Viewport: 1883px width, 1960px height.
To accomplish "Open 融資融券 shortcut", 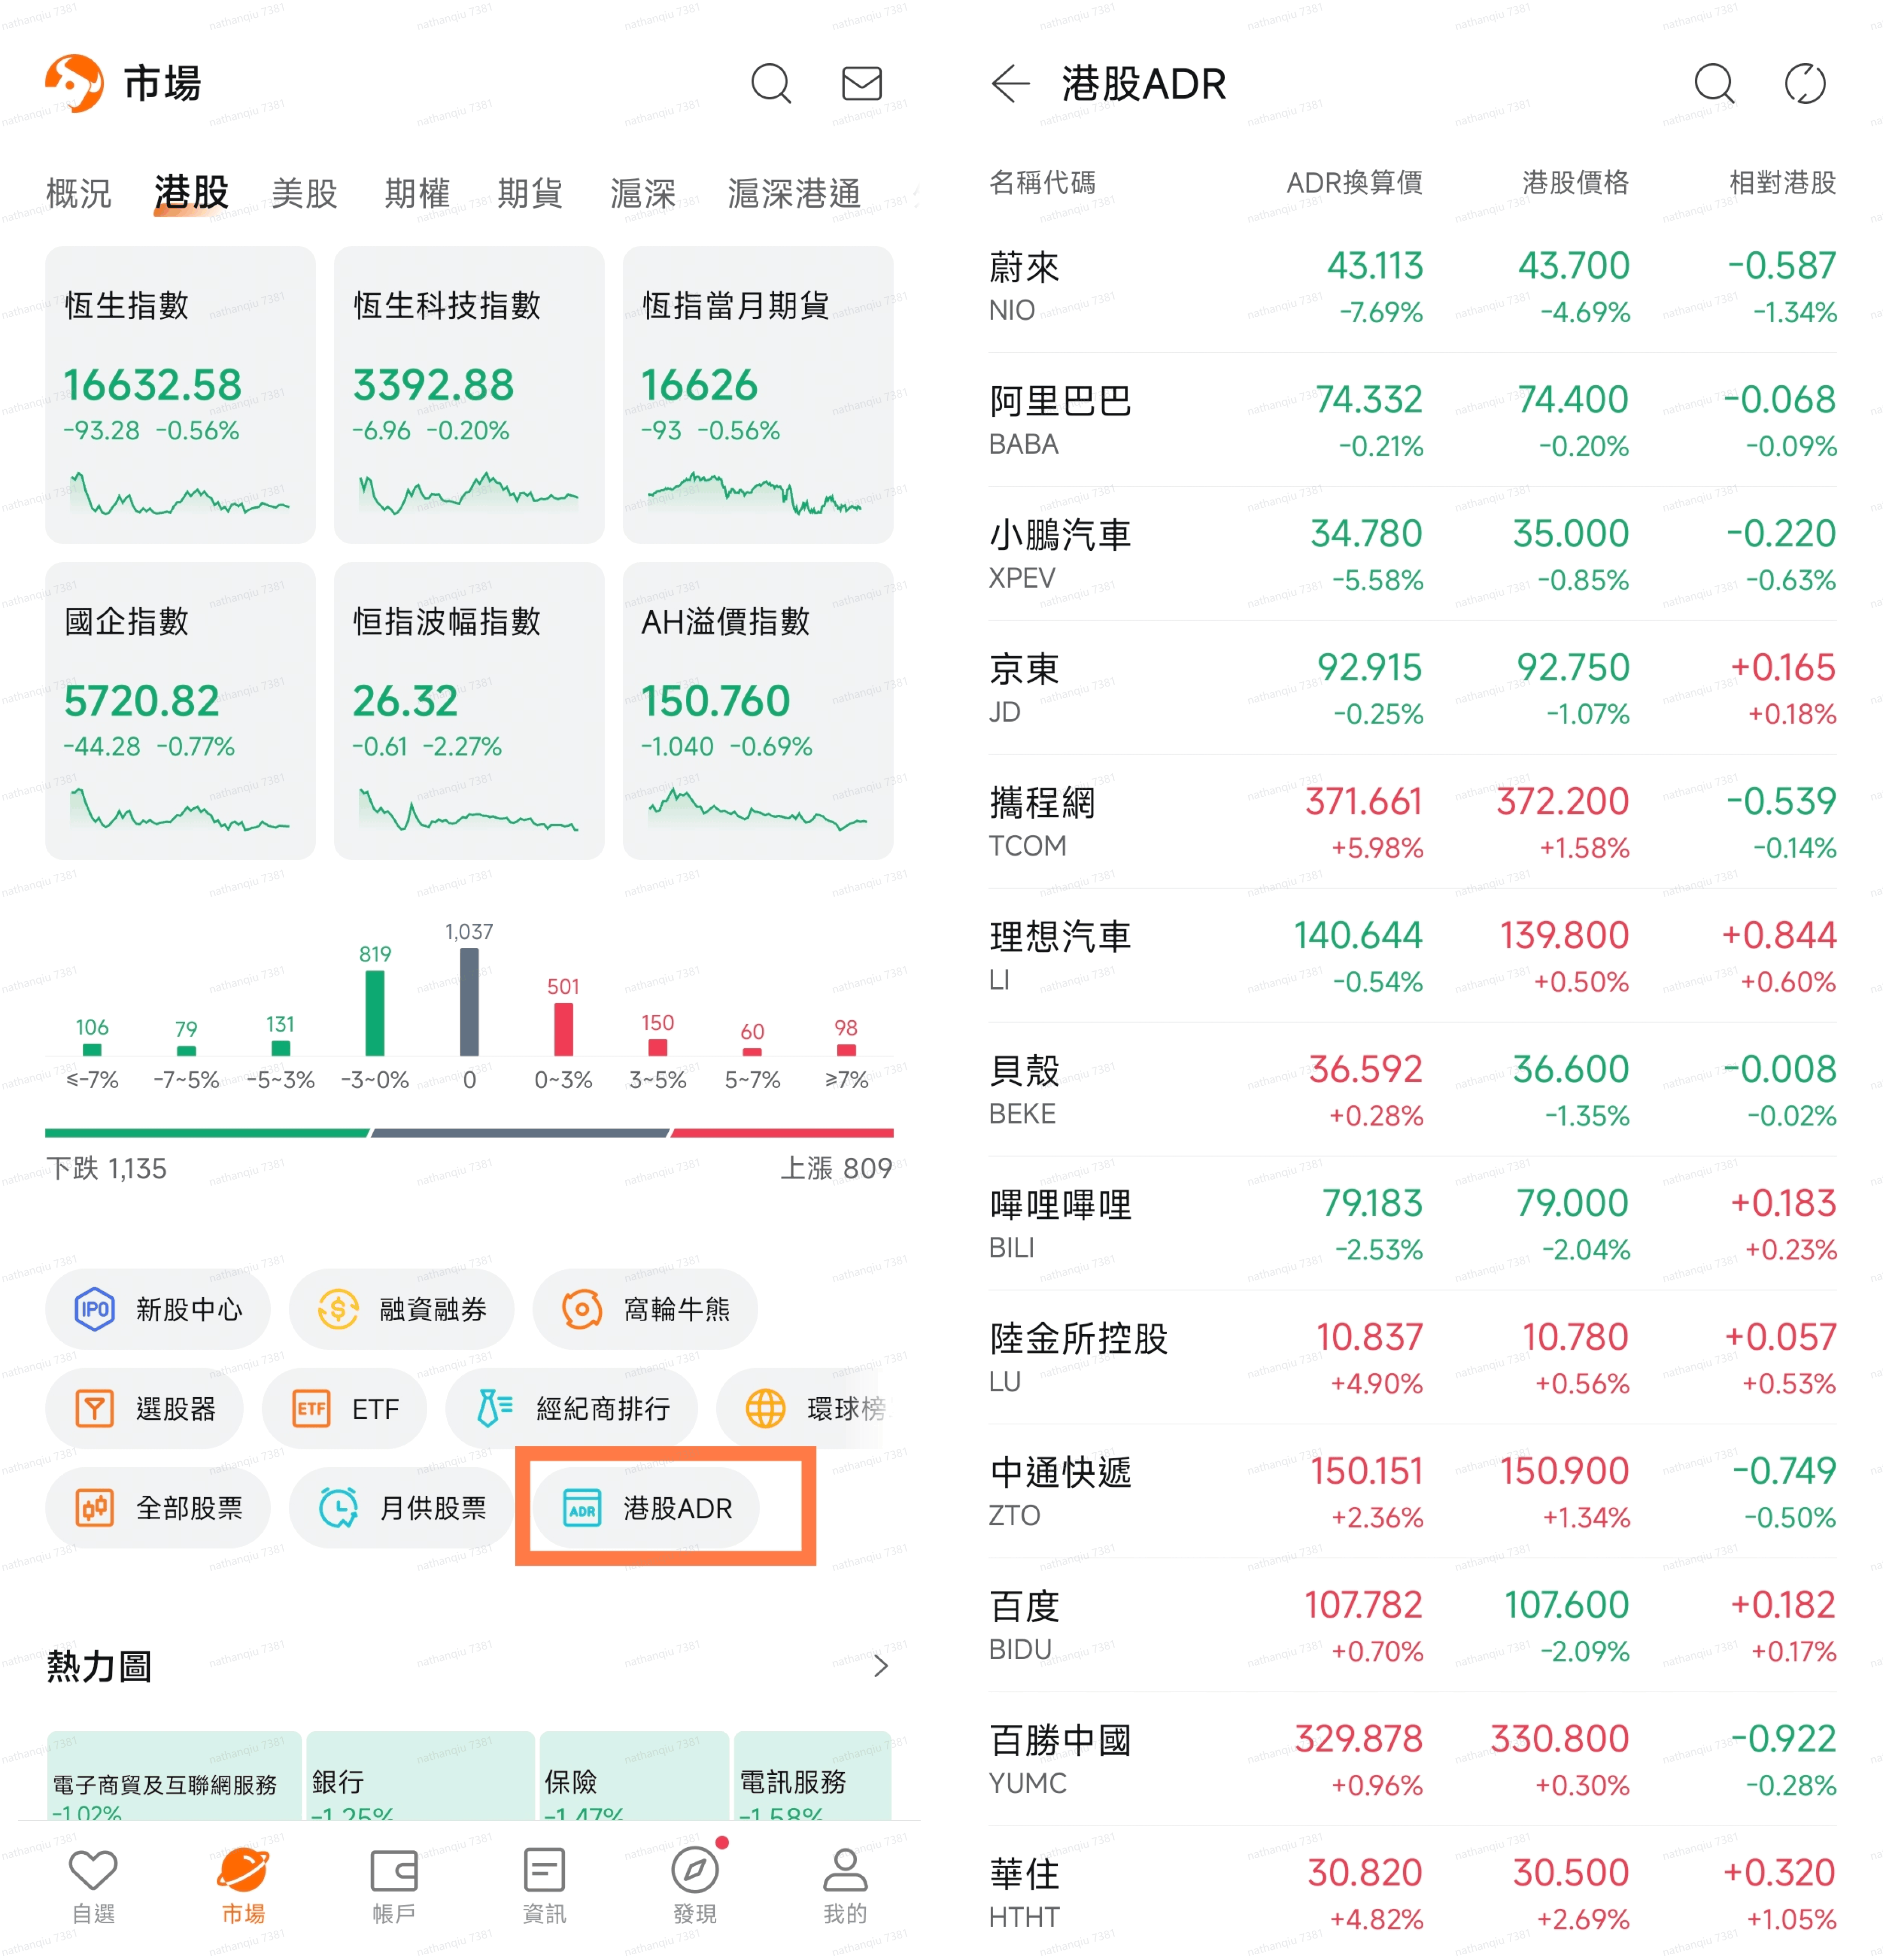I will pos(402,1309).
